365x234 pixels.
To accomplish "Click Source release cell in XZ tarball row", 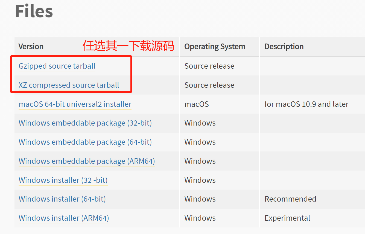I will [x=209, y=85].
